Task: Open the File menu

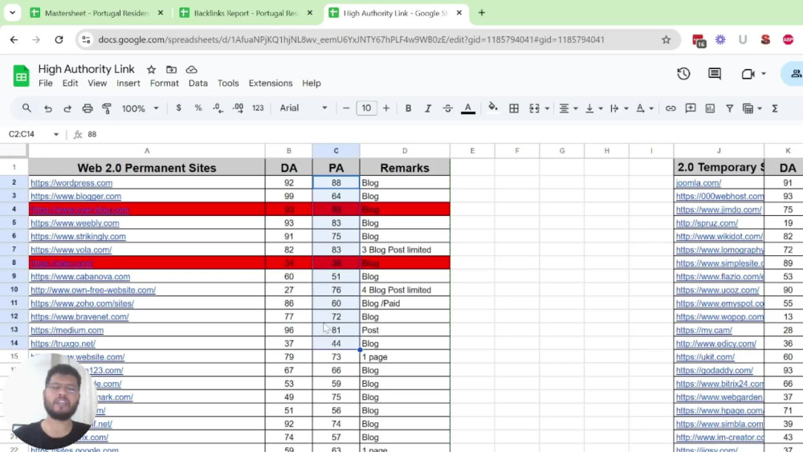Action: 46,83
